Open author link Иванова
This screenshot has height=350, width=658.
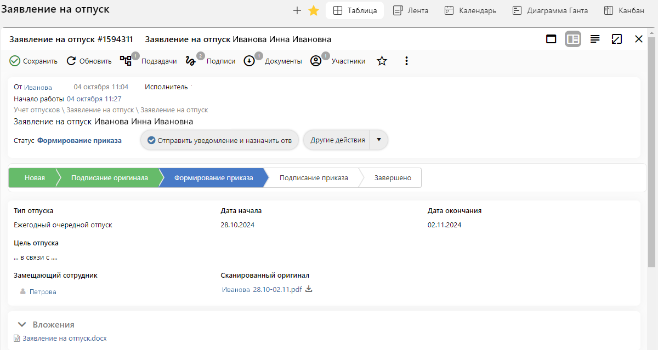[38, 88]
